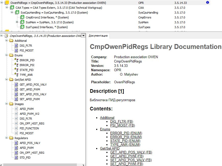Click the document icon beside PSI_MOIST under Additional

(x=16, y=50)
